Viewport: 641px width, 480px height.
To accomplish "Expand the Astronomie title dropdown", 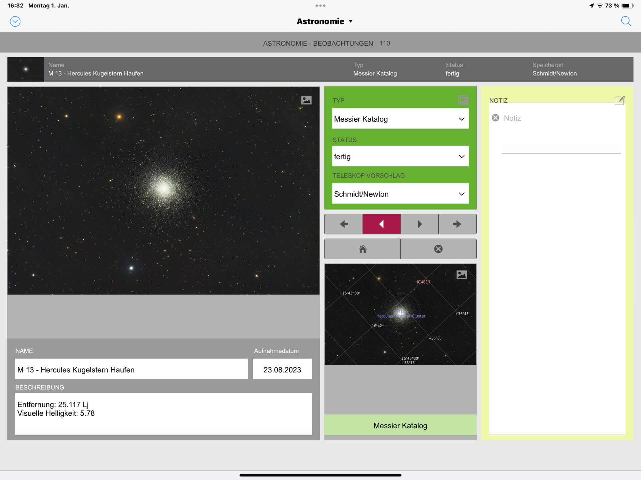I will pos(325,21).
